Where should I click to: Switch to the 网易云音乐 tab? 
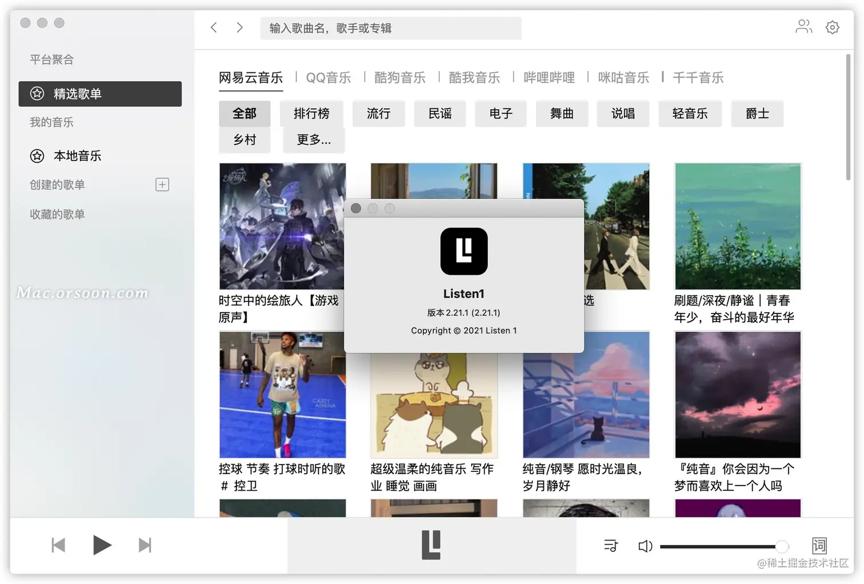(x=251, y=78)
